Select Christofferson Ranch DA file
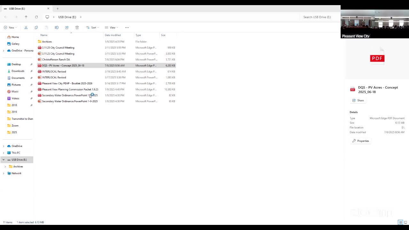Image resolution: width=409 pixels, height=230 pixels. coord(107,59)
